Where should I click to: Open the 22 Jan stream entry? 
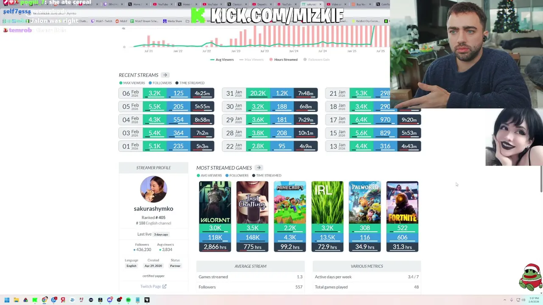click(270, 146)
